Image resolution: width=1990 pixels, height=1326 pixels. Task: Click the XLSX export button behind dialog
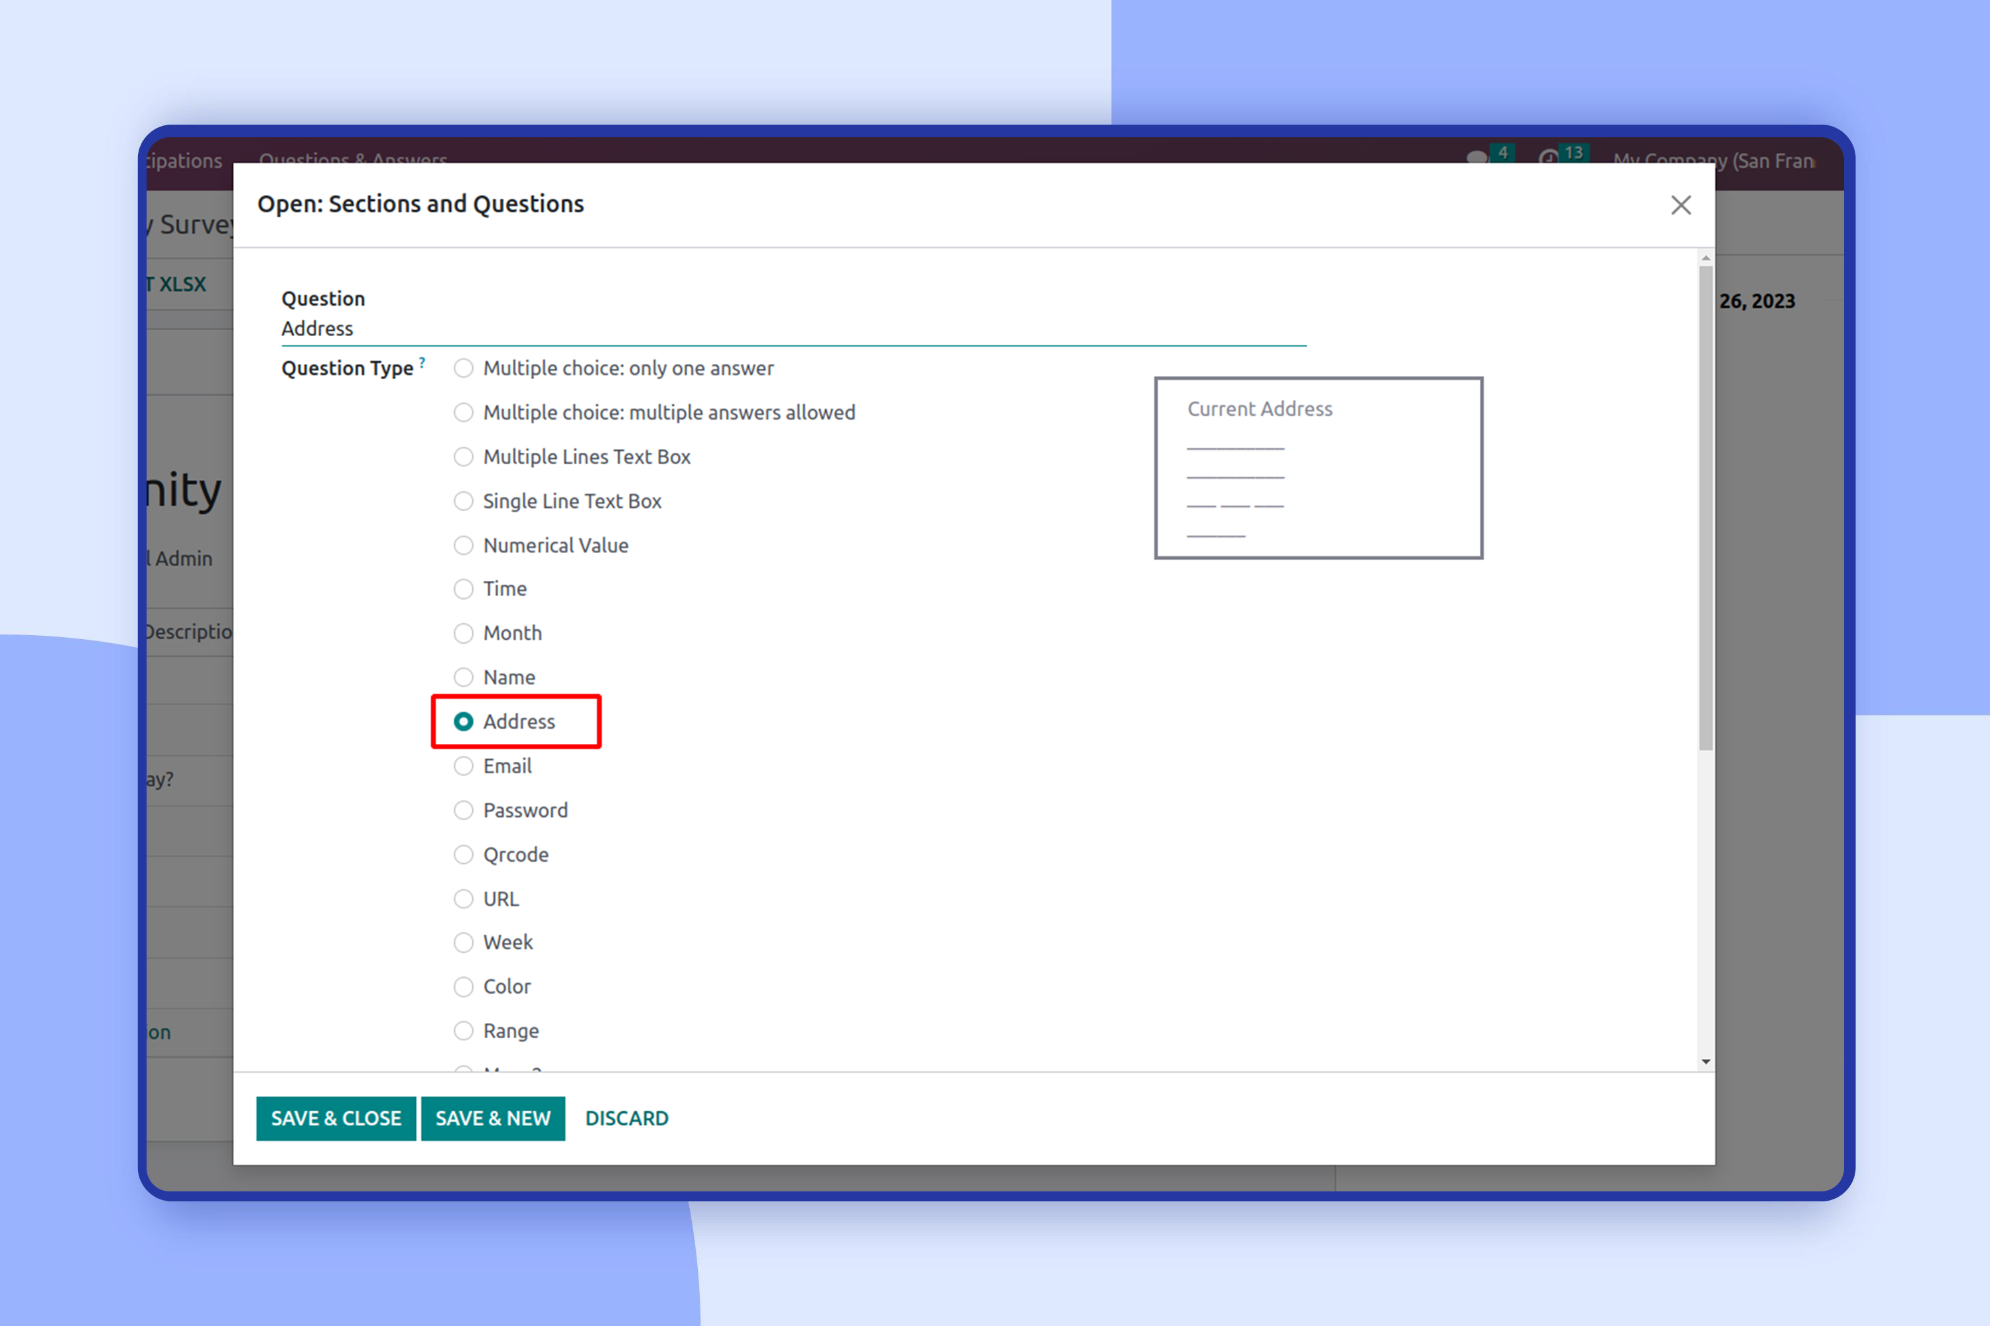pyautogui.click(x=177, y=284)
